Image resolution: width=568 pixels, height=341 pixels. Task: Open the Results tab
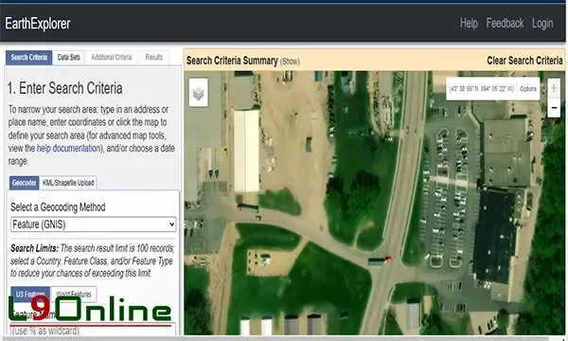click(x=154, y=57)
